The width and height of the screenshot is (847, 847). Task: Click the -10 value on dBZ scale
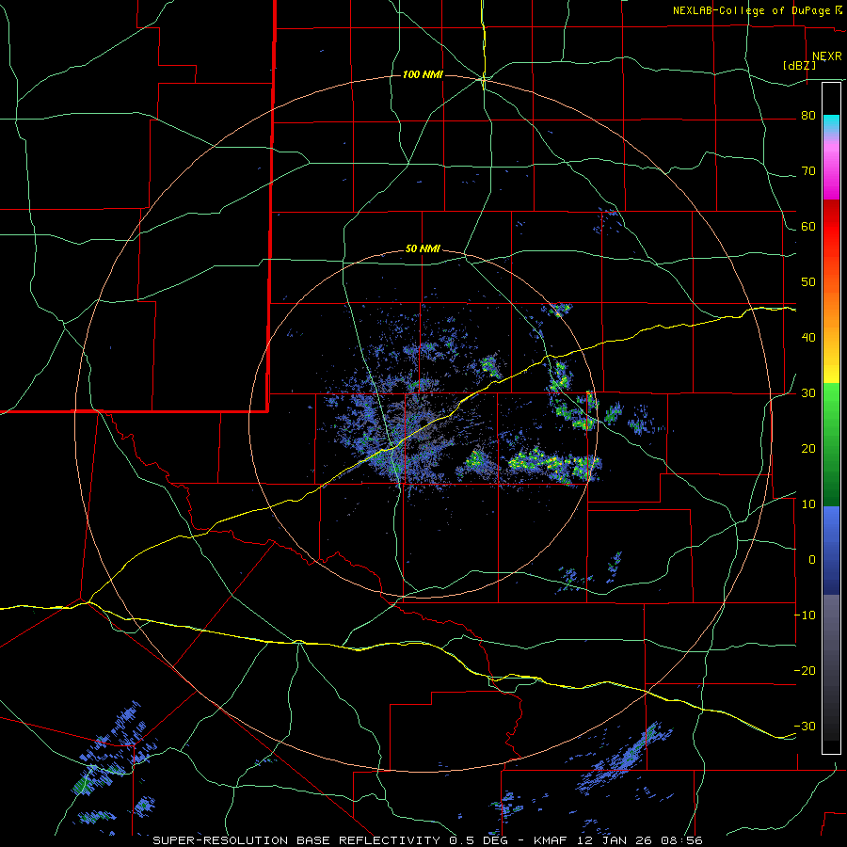[806, 615]
